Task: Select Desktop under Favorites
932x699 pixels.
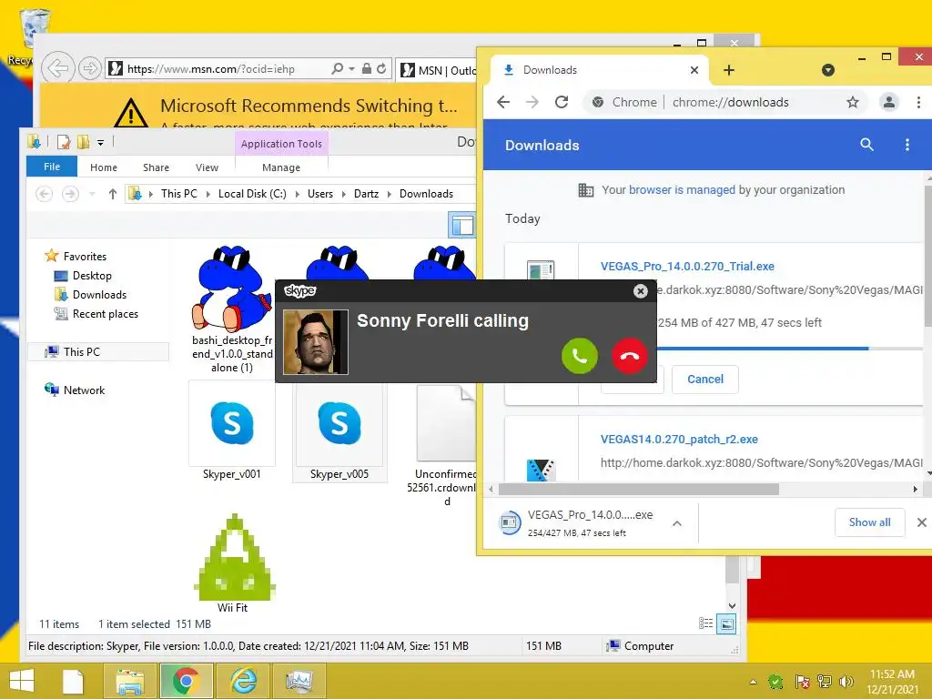Action: pos(83,276)
